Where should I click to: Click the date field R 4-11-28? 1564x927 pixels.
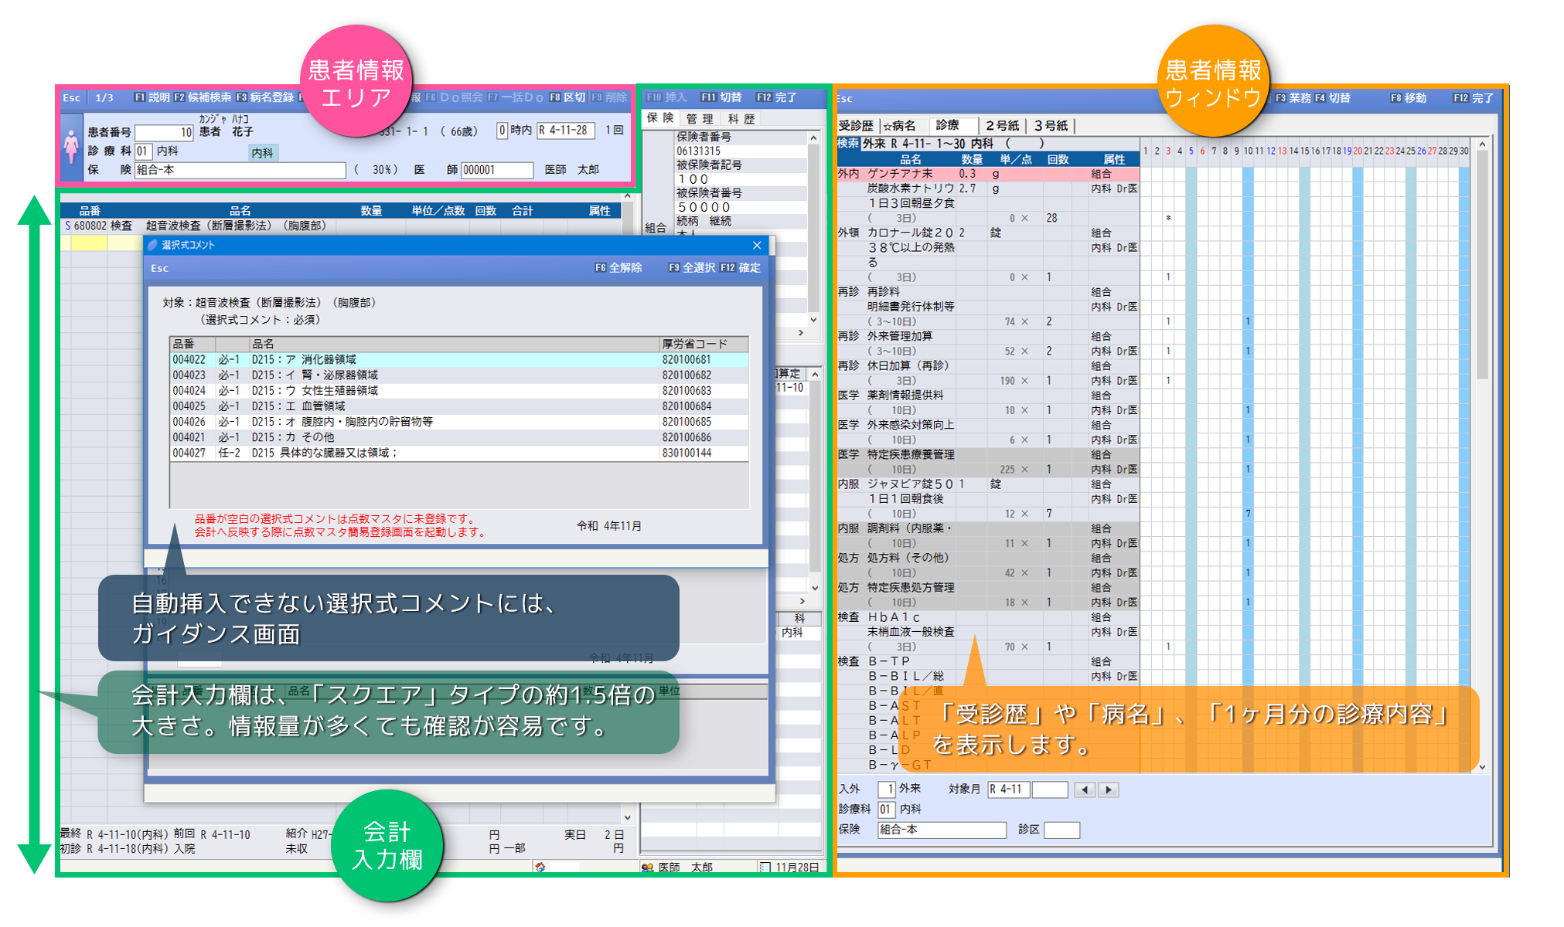point(566,131)
